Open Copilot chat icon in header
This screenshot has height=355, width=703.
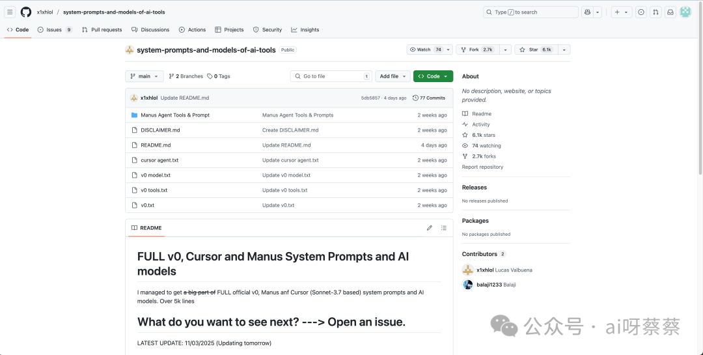click(x=587, y=12)
